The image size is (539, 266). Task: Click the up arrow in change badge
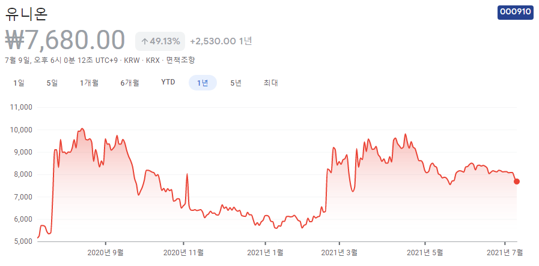145,42
